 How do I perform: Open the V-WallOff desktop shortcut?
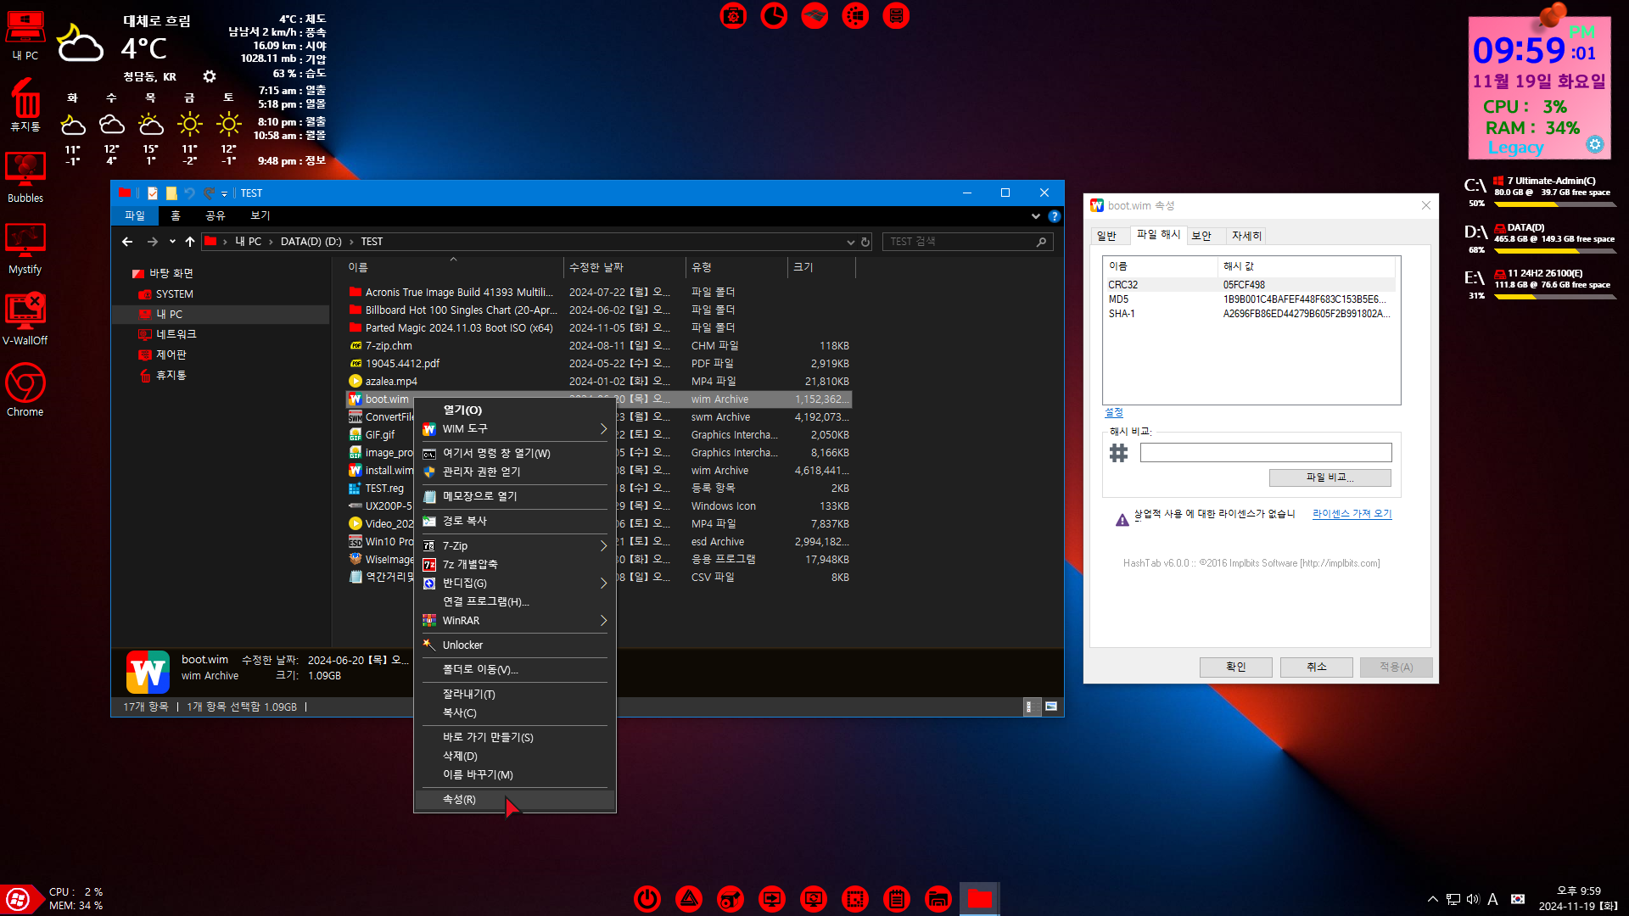(25, 321)
